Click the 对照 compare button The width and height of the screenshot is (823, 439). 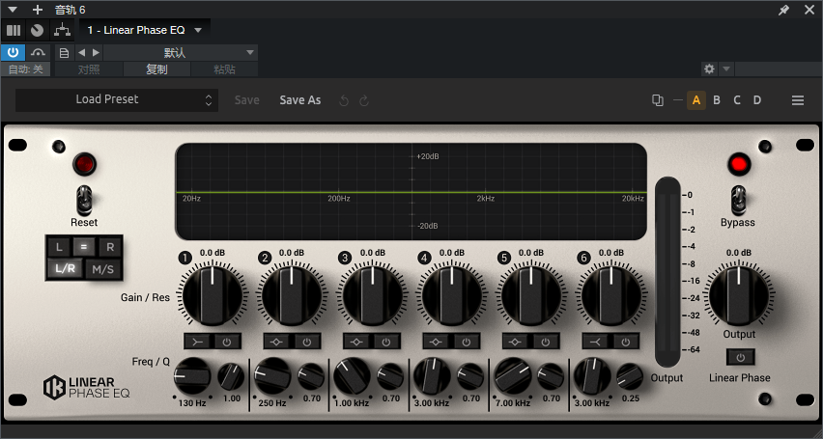pyautogui.click(x=89, y=69)
